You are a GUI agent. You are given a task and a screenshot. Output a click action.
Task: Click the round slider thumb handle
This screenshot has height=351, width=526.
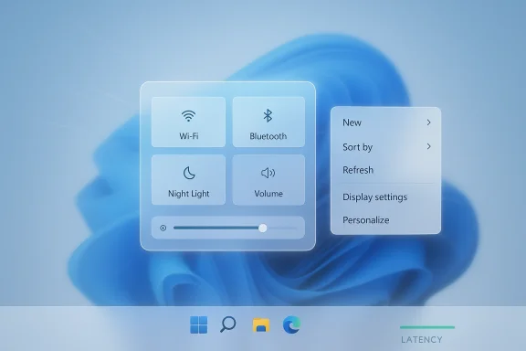[263, 229]
